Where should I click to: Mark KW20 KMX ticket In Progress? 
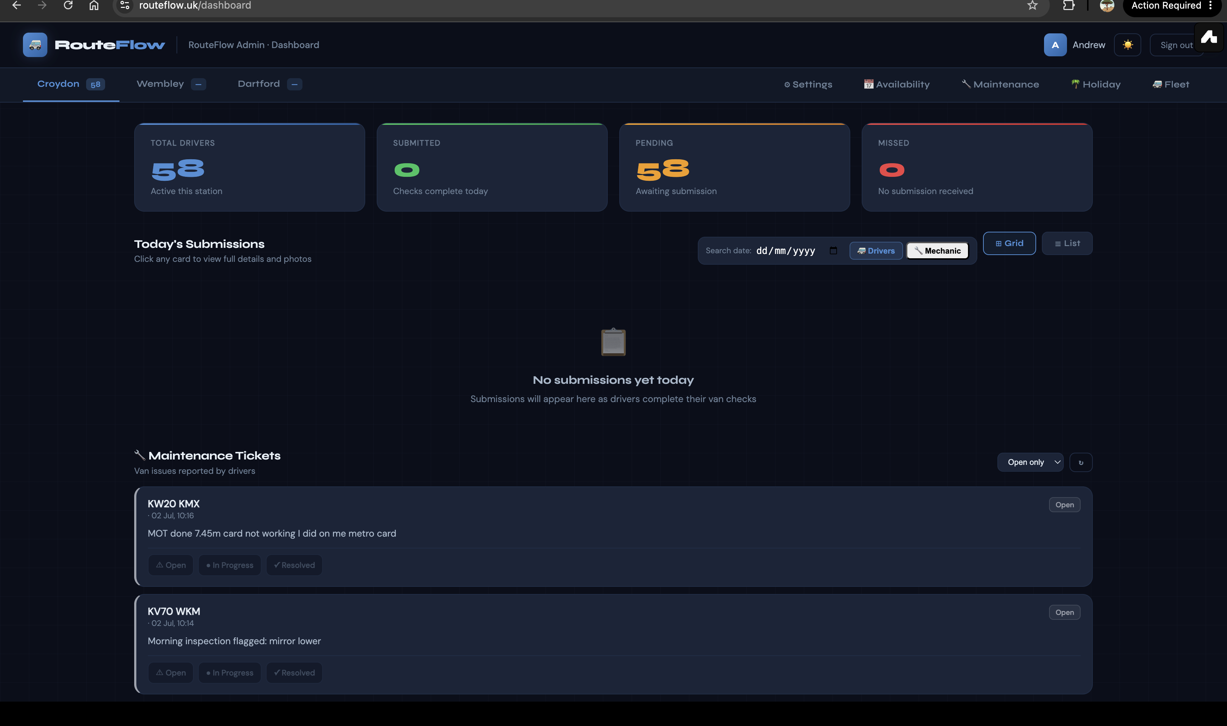point(230,565)
